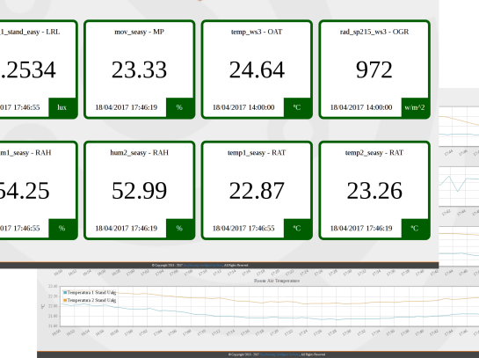479x358 pixels.
Task: Click the 23.26 value on temp2_seasy card
Action: click(x=374, y=191)
